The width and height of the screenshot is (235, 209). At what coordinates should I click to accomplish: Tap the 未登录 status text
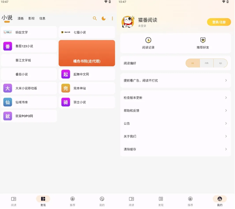click(x=142, y=26)
